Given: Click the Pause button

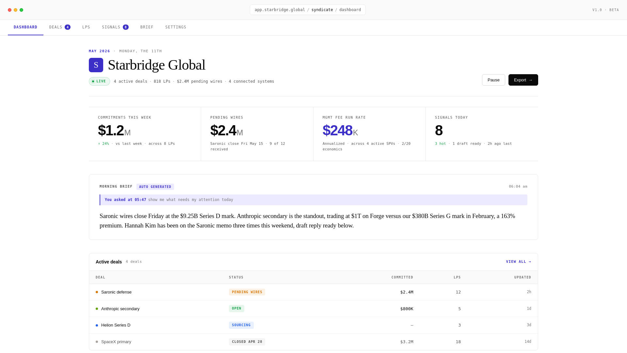Looking at the screenshot, I should click(x=493, y=80).
